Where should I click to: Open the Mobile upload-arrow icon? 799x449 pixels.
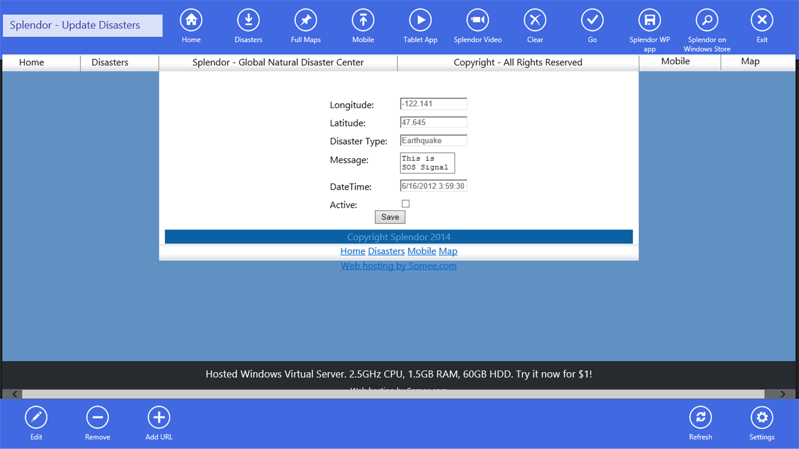tap(363, 21)
